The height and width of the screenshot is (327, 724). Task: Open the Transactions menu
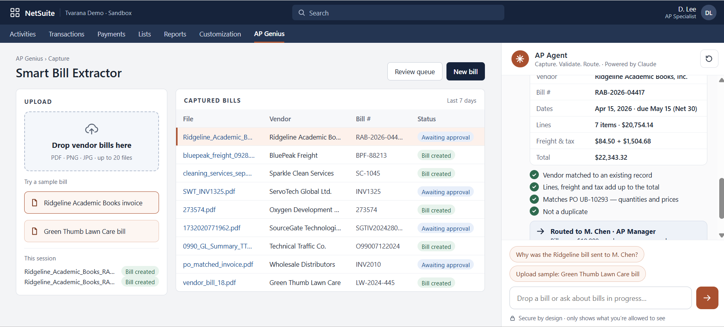coord(67,34)
